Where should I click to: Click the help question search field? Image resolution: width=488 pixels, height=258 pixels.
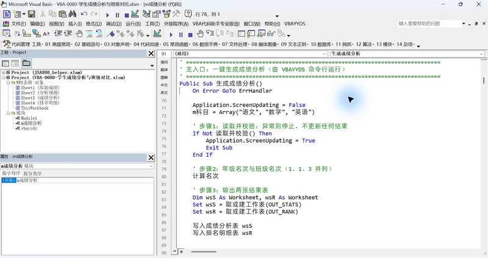coord(429,24)
